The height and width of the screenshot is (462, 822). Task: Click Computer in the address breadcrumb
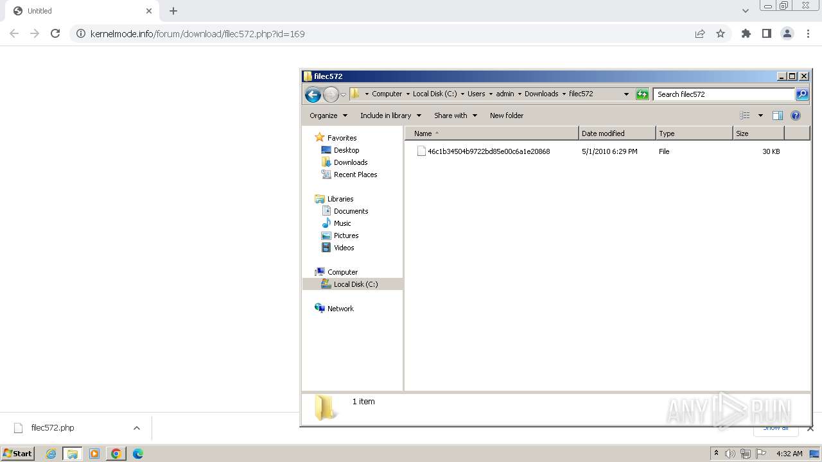[x=387, y=94]
